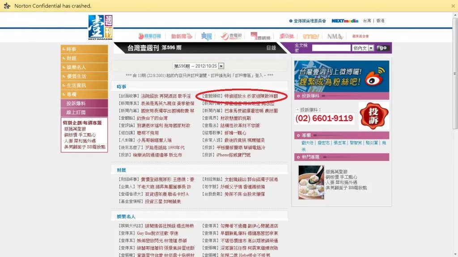Select 專欄 in the left sidebar
Image resolution: width=458 pixels, height=257 pixels.
pos(85,94)
